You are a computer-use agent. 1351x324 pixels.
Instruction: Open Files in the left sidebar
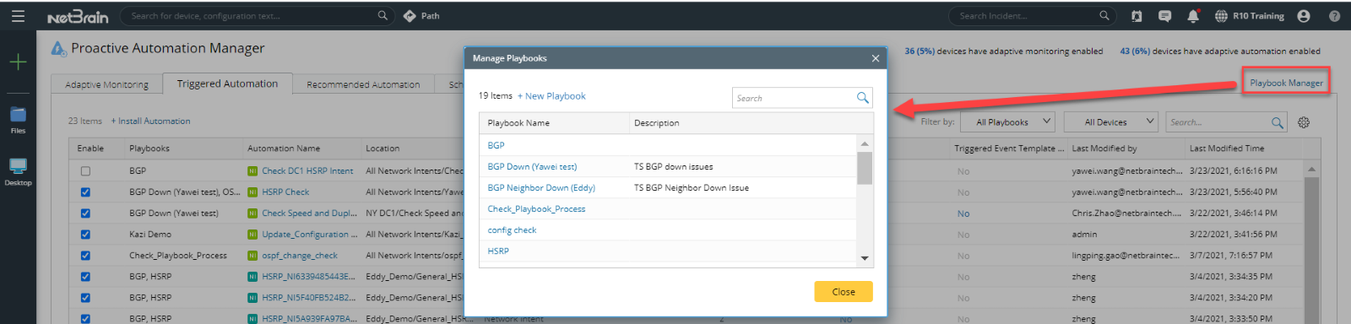point(18,120)
